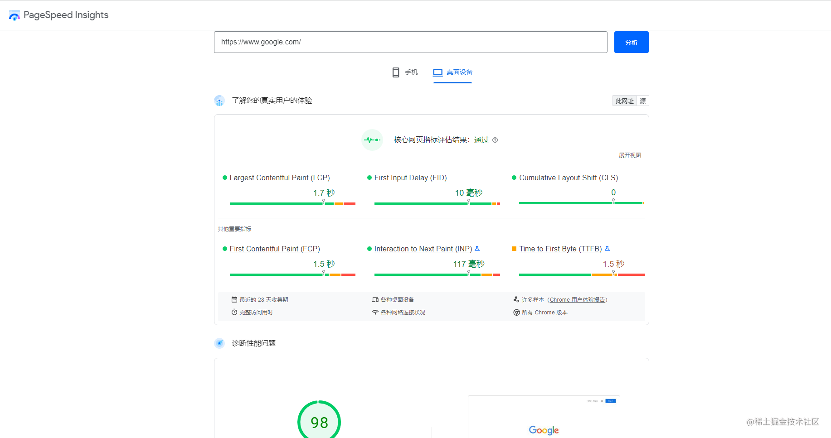Click the FCP distribution bar
The width and height of the screenshot is (831, 438).
pyautogui.click(x=292, y=274)
